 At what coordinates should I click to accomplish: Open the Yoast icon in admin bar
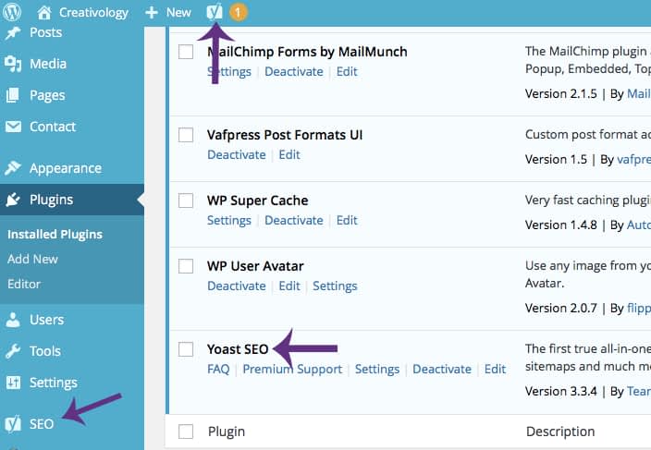pyautogui.click(x=214, y=12)
